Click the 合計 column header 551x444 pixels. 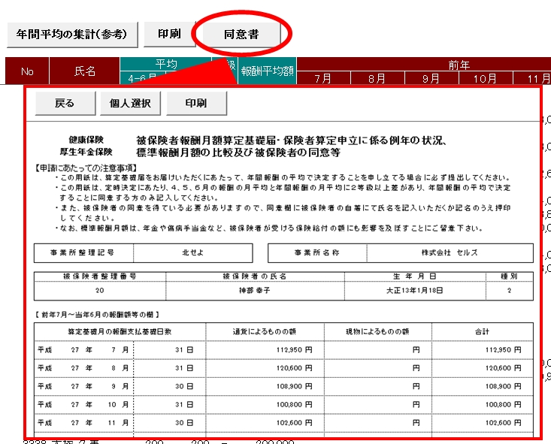click(x=482, y=331)
